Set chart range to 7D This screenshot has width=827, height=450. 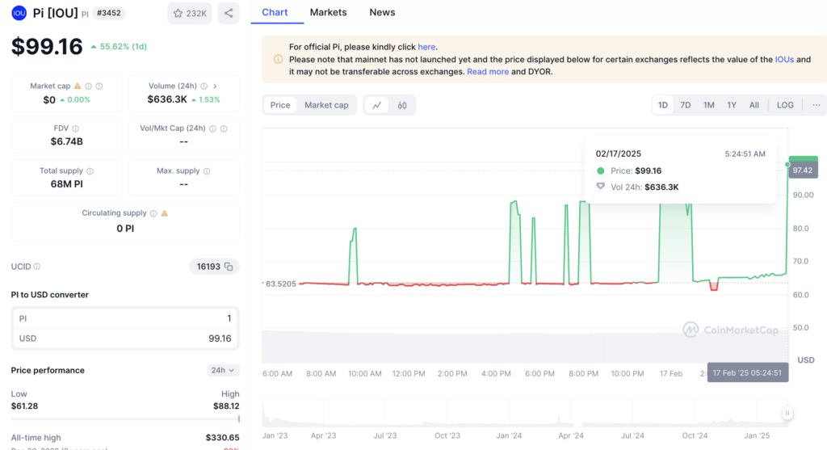[686, 105]
